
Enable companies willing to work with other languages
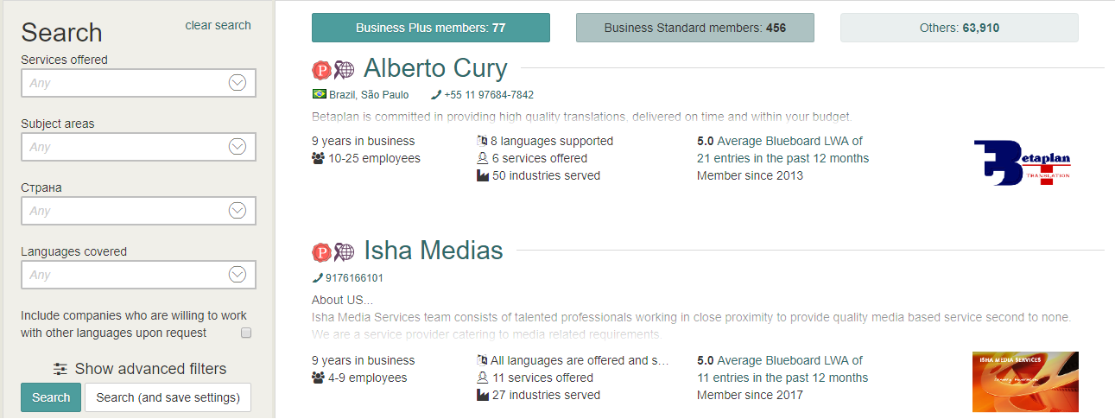tap(246, 333)
